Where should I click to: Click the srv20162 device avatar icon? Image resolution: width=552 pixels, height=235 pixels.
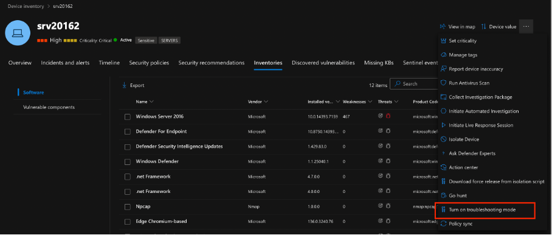17,33
